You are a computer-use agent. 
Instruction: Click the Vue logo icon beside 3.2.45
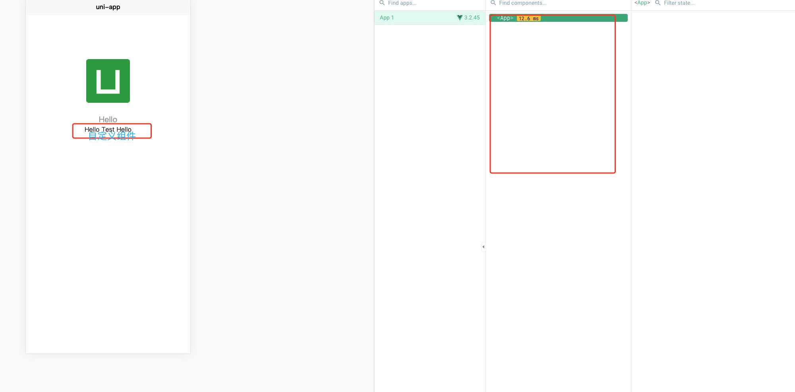(x=460, y=17)
